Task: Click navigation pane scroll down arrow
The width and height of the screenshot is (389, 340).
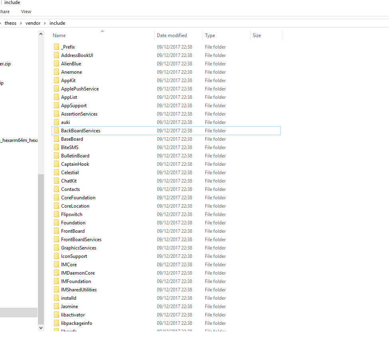Action: (41, 328)
